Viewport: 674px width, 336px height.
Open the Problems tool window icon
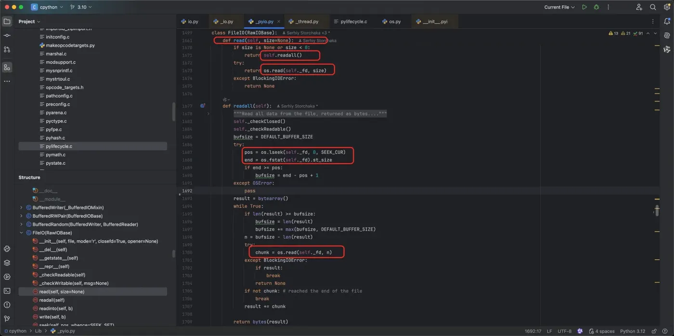(7, 305)
